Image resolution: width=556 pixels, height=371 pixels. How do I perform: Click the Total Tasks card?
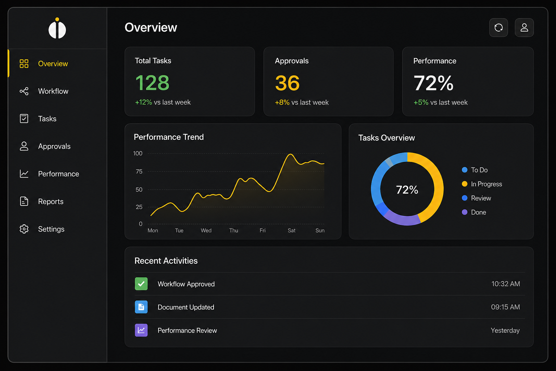point(190,82)
